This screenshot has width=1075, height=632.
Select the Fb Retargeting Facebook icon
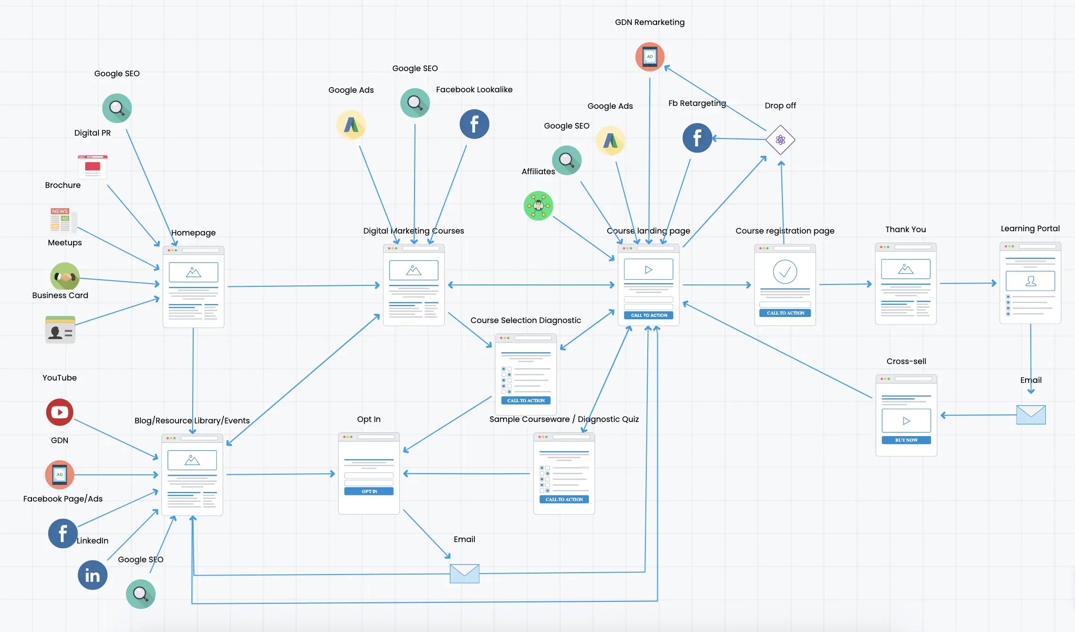click(x=697, y=138)
